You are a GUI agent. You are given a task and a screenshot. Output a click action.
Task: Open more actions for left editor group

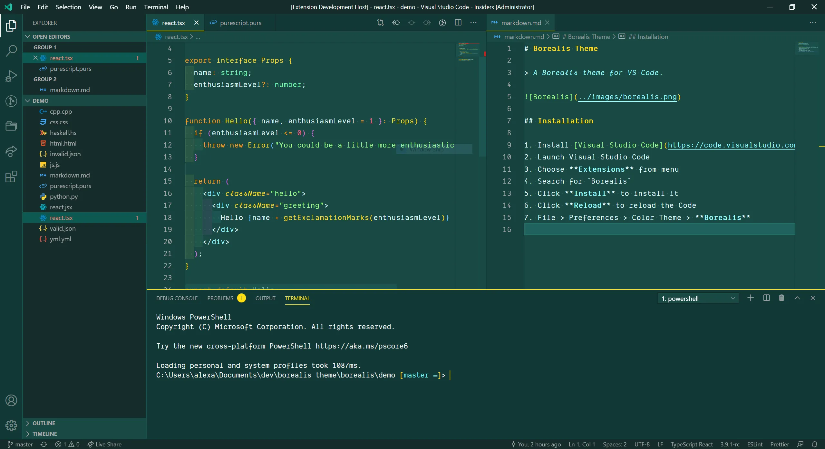coord(473,23)
